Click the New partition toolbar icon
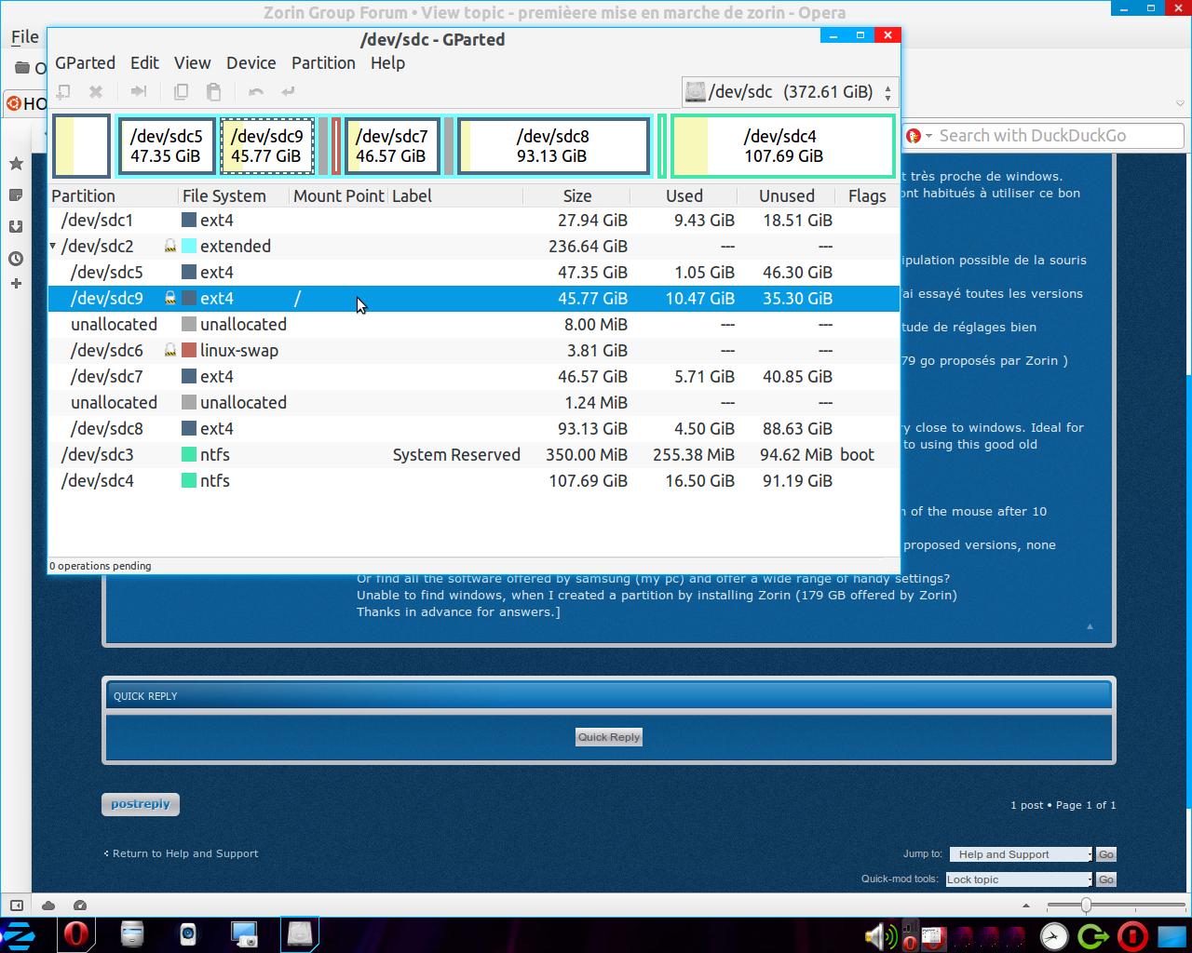The width and height of the screenshot is (1192, 953). point(63,91)
